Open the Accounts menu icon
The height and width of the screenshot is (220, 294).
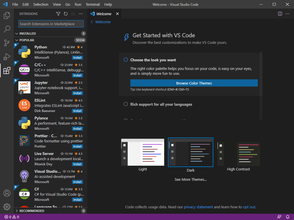(7, 193)
